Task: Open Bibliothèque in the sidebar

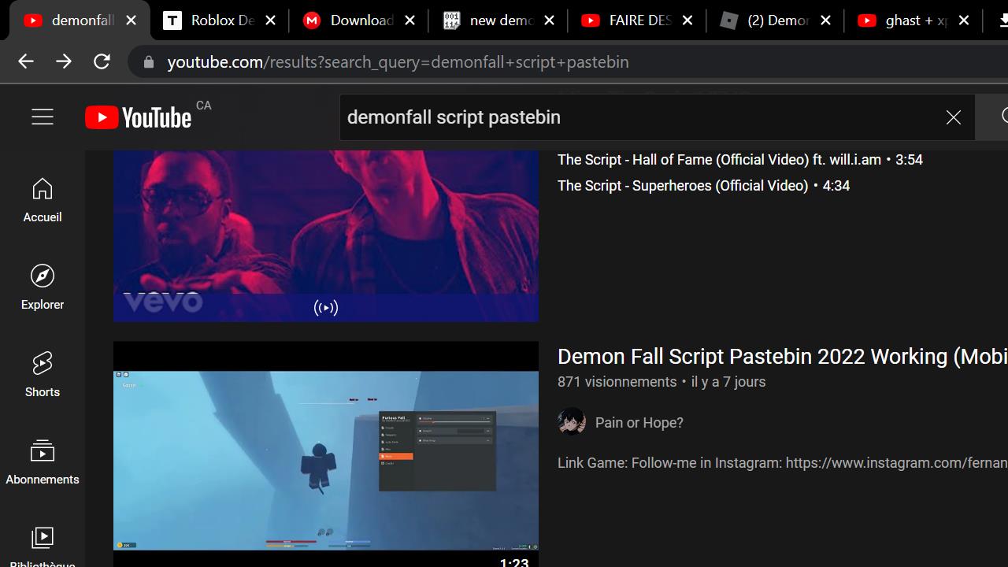Action: [43, 545]
